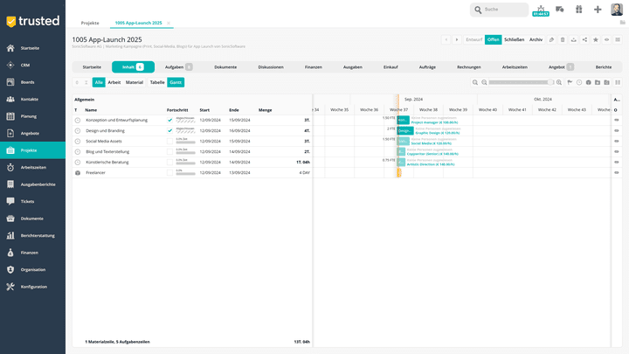
Task: Click the flag milestone icon in Gantt toolbar
Action: click(x=570, y=82)
